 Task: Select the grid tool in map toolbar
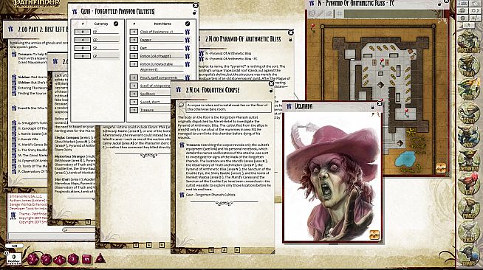click(340, 13)
